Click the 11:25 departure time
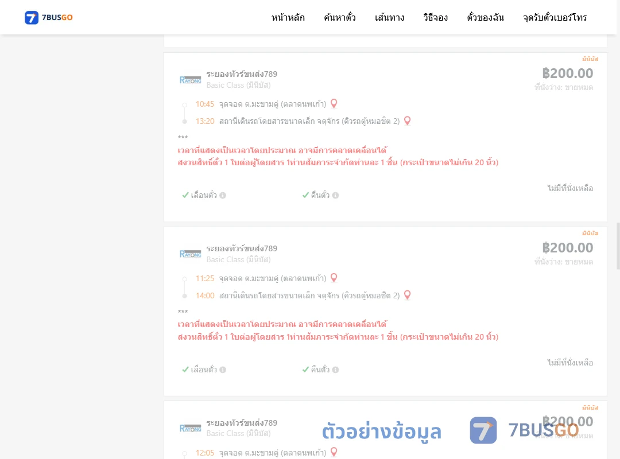620x459 pixels. [x=205, y=278]
